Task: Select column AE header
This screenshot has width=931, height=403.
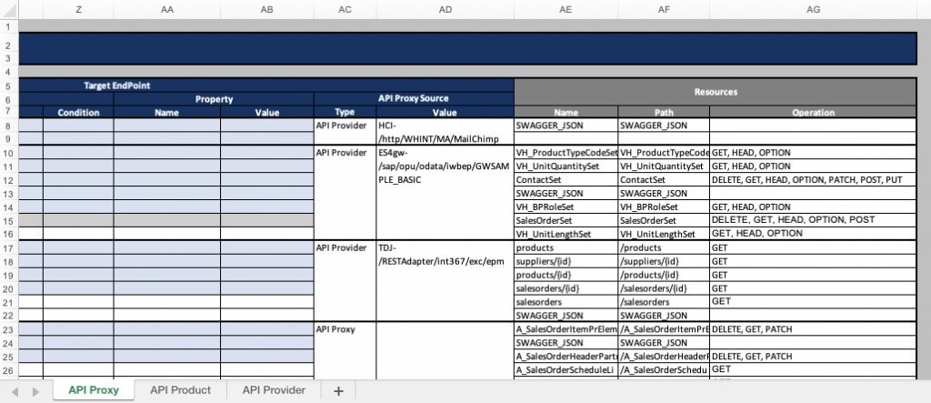Action: [566, 9]
